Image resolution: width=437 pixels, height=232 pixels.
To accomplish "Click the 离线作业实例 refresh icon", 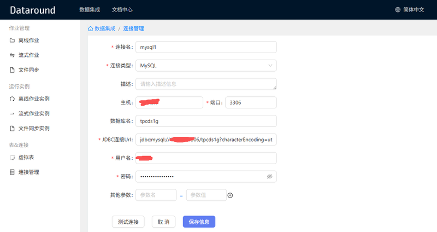I will tap(12, 99).
